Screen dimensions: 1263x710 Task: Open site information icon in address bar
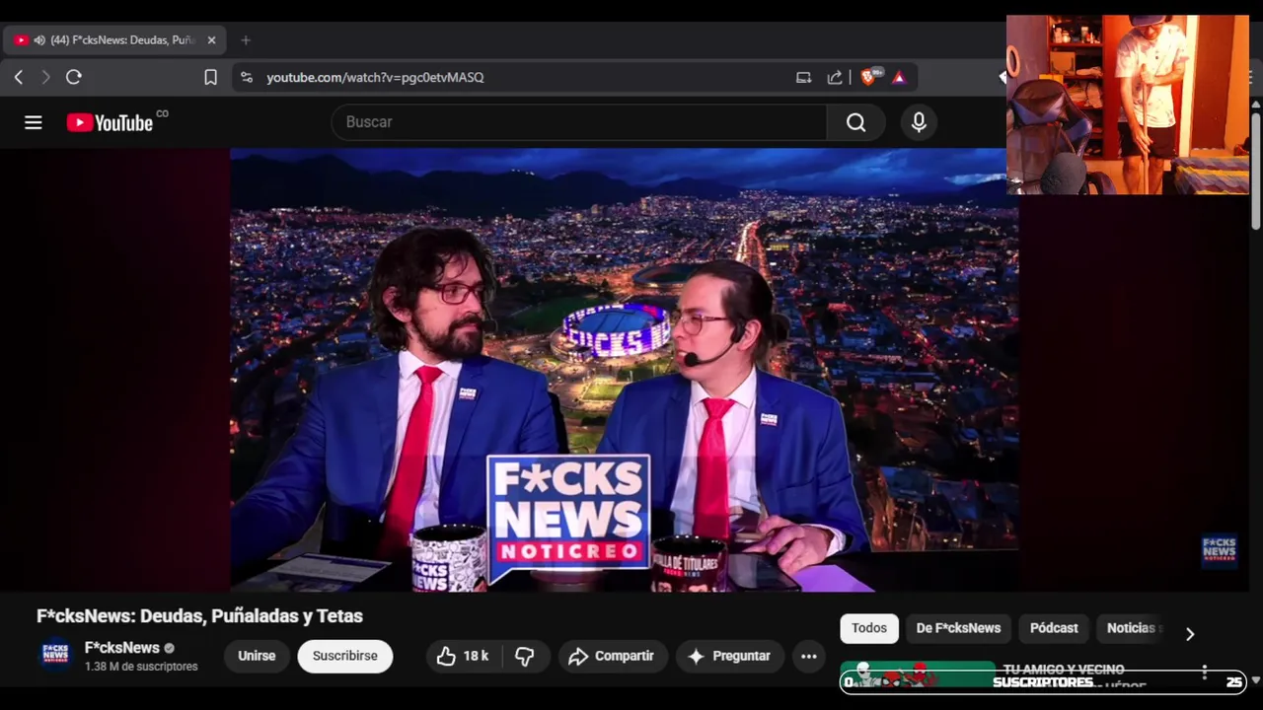[x=247, y=77]
